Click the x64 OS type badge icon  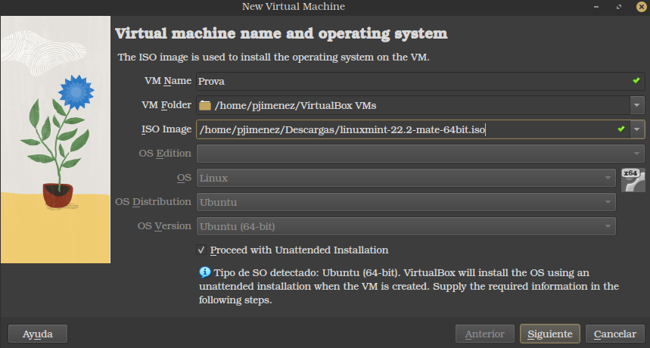click(633, 180)
